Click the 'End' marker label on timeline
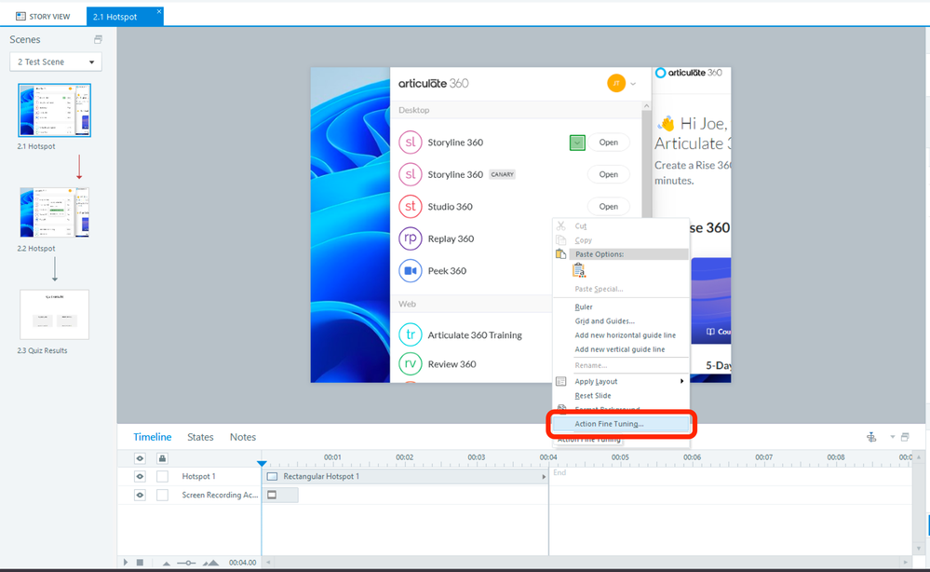This screenshot has height=572, width=930. [559, 473]
